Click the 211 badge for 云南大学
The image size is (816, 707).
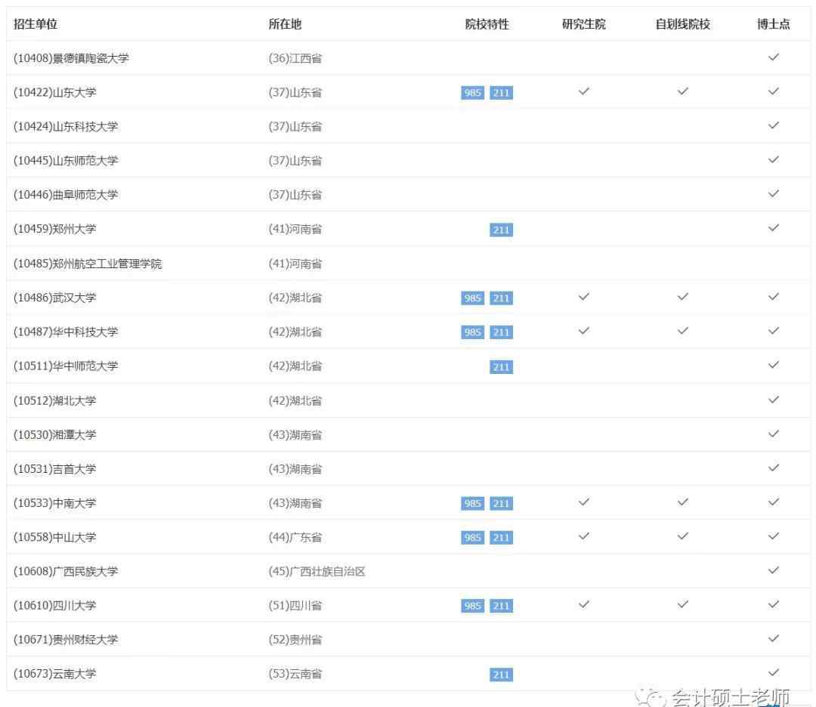coord(501,675)
